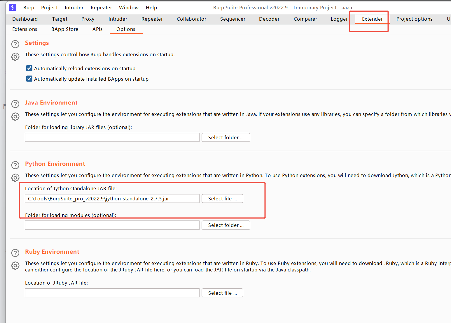Open help for Python Environment section

(x=15, y=165)
